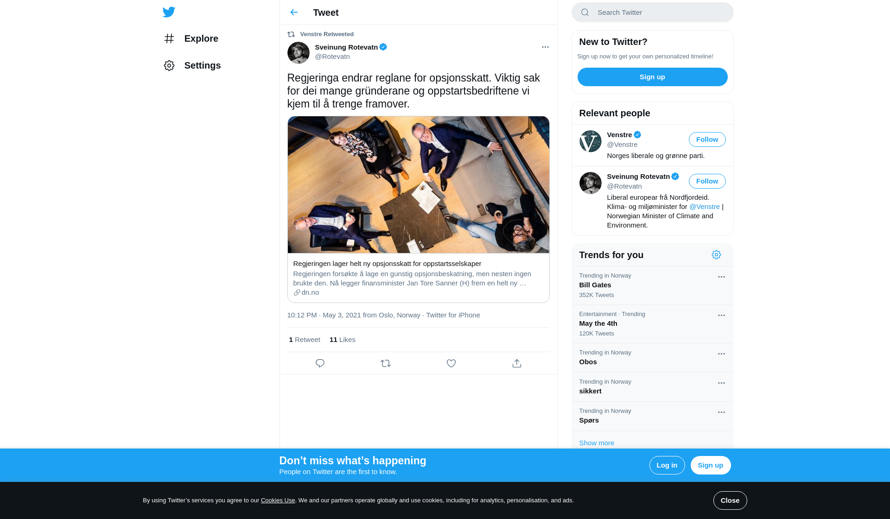Click the Twitter bird logo
This screenshot has width=890, height=519.
(169, 12)
